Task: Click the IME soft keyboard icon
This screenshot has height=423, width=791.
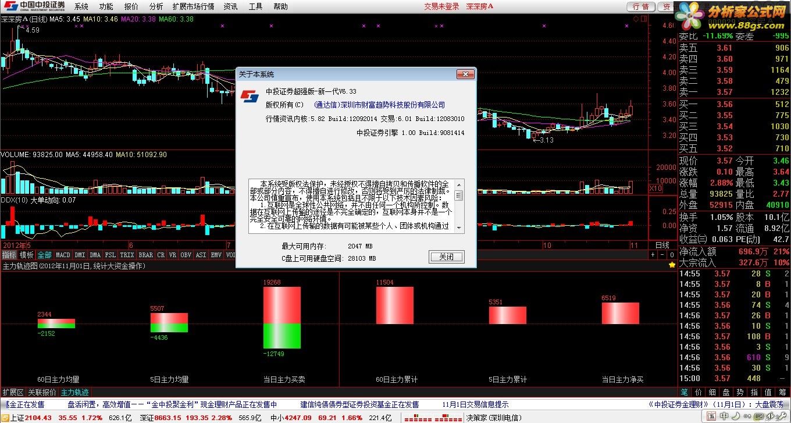Action: 758,417
